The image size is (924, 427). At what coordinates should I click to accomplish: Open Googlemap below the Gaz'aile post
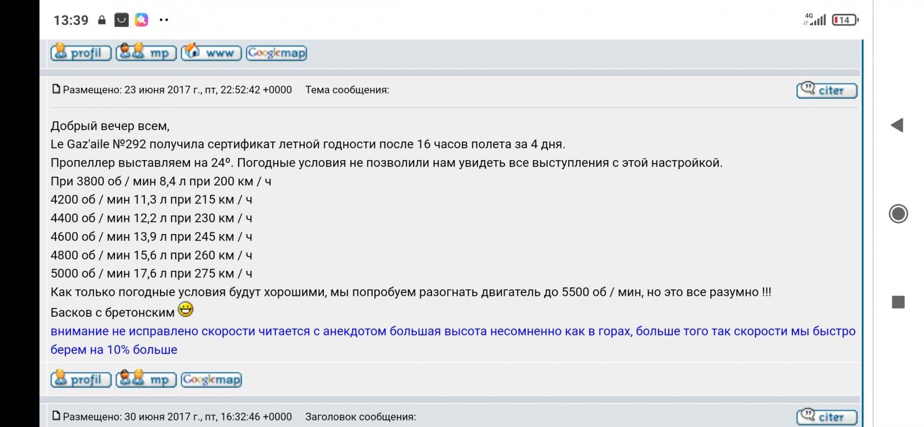click(x=211, y=379)
